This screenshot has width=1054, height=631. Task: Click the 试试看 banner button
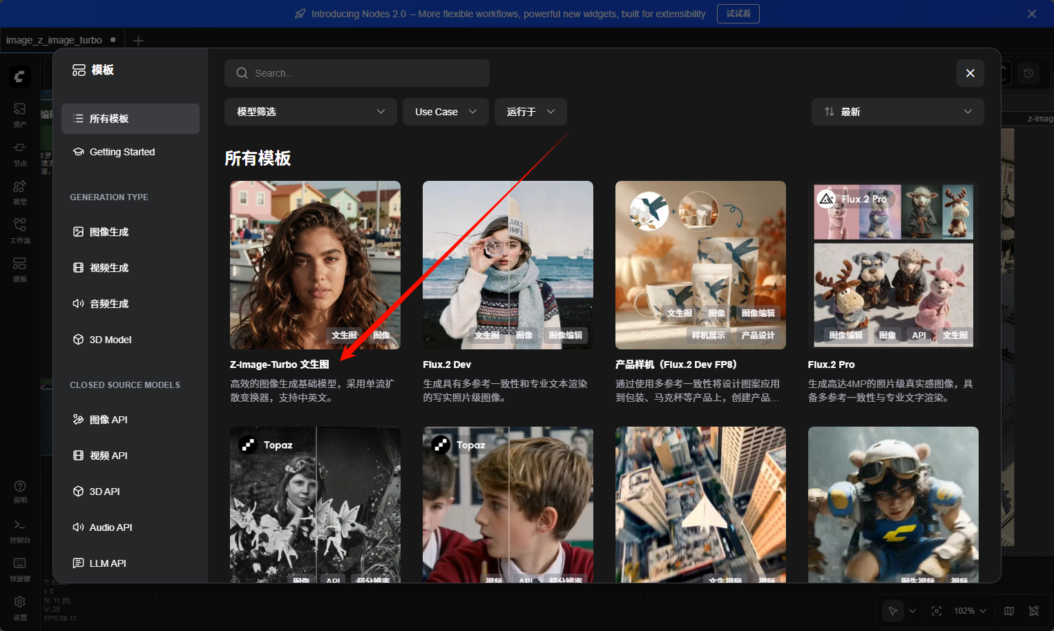[738, 13]
